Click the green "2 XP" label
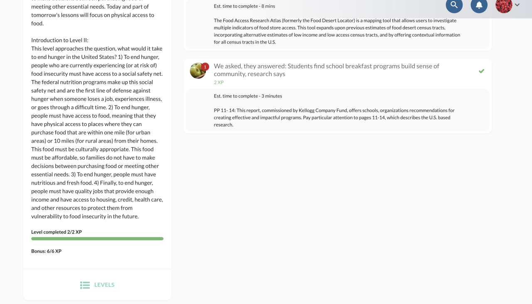Viewport: 532px width, 304px height. coord(219,83)
